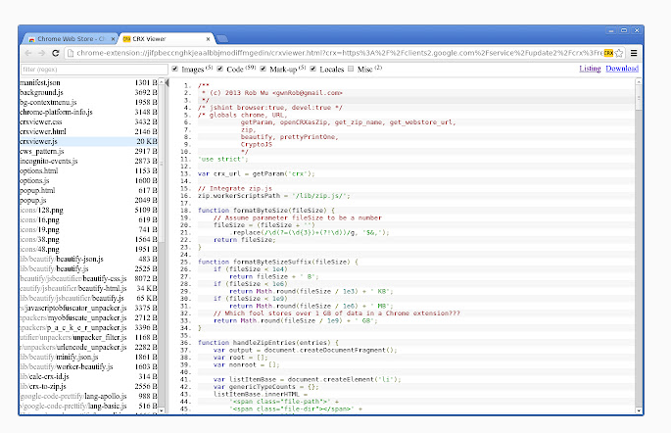Open urlencode_unpacker.js file
The height and width of the screenshot is (433, 671).
pos(88,348)
